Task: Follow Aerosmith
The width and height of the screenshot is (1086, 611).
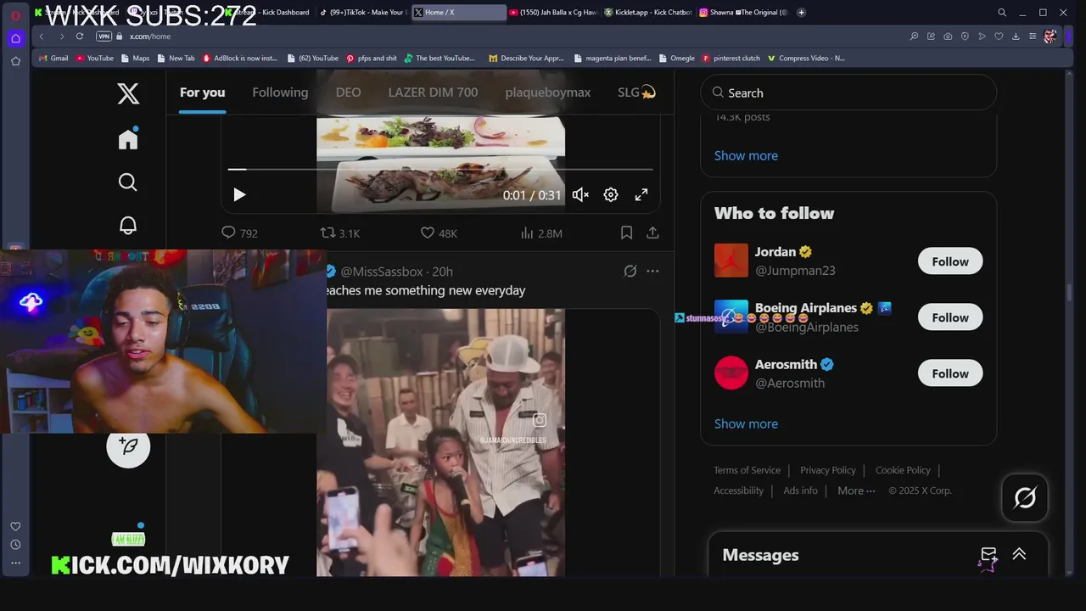Action: pos(950,373)
